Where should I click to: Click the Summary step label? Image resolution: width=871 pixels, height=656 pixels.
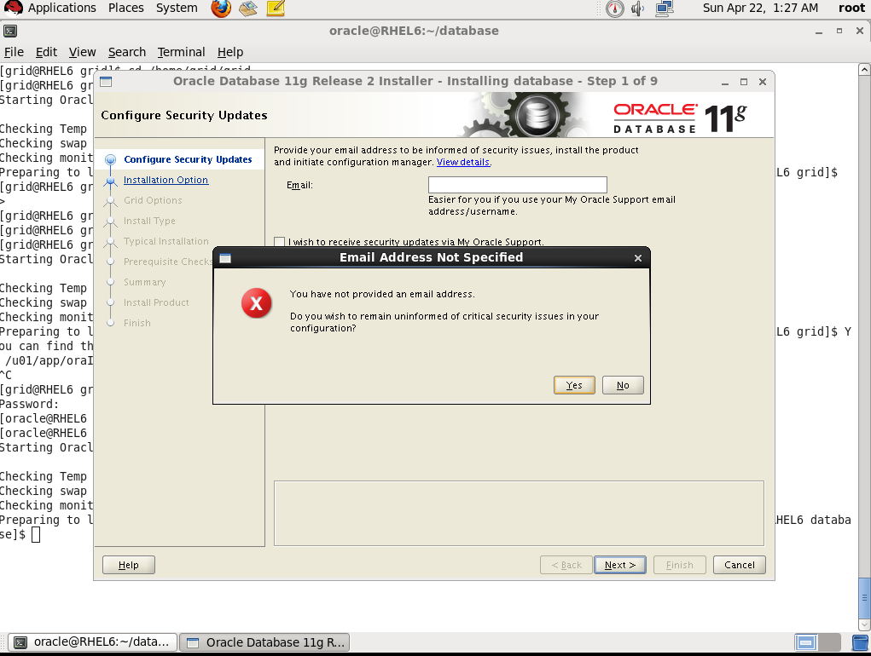tap(144, 282)
